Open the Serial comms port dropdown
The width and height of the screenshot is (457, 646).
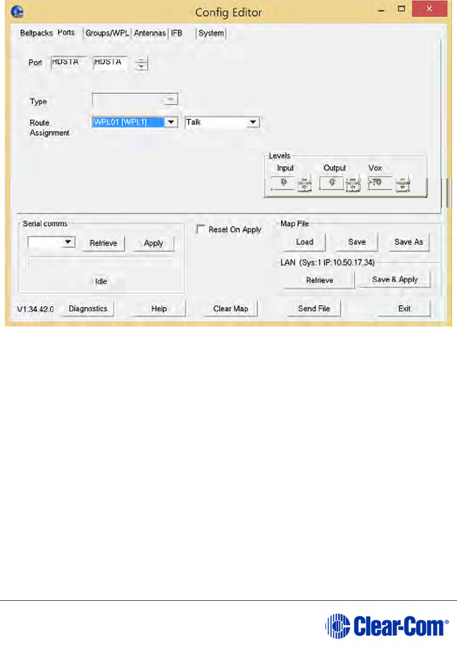tap(52, 242)
